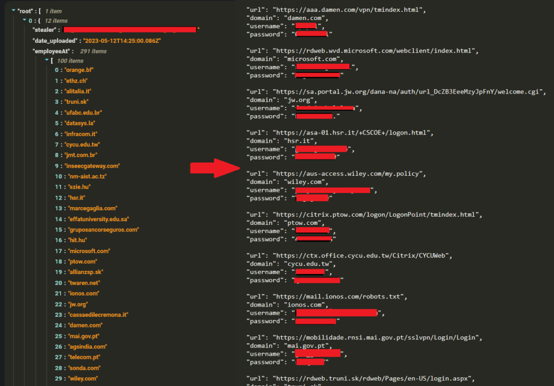Select tree entry 22 "jw.org"

click(71, 304)
